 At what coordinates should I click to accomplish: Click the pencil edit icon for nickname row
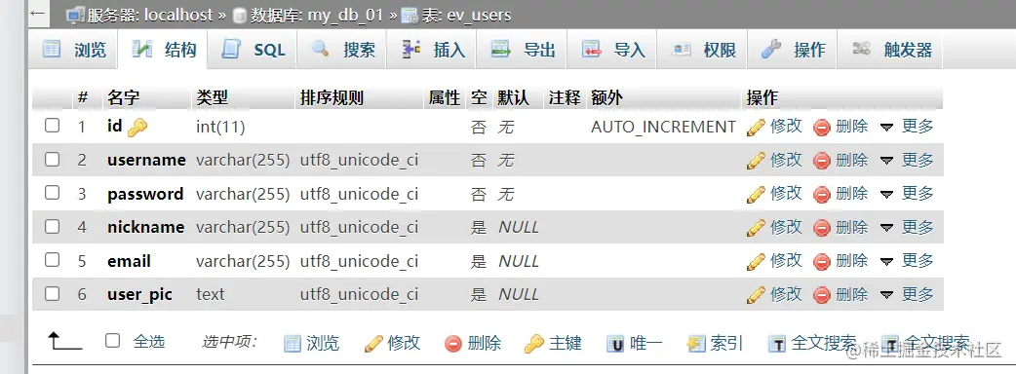click(x=756, y=229)
